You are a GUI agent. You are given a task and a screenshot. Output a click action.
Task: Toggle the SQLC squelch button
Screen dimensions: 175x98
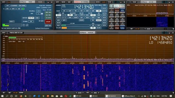[58, 25]
